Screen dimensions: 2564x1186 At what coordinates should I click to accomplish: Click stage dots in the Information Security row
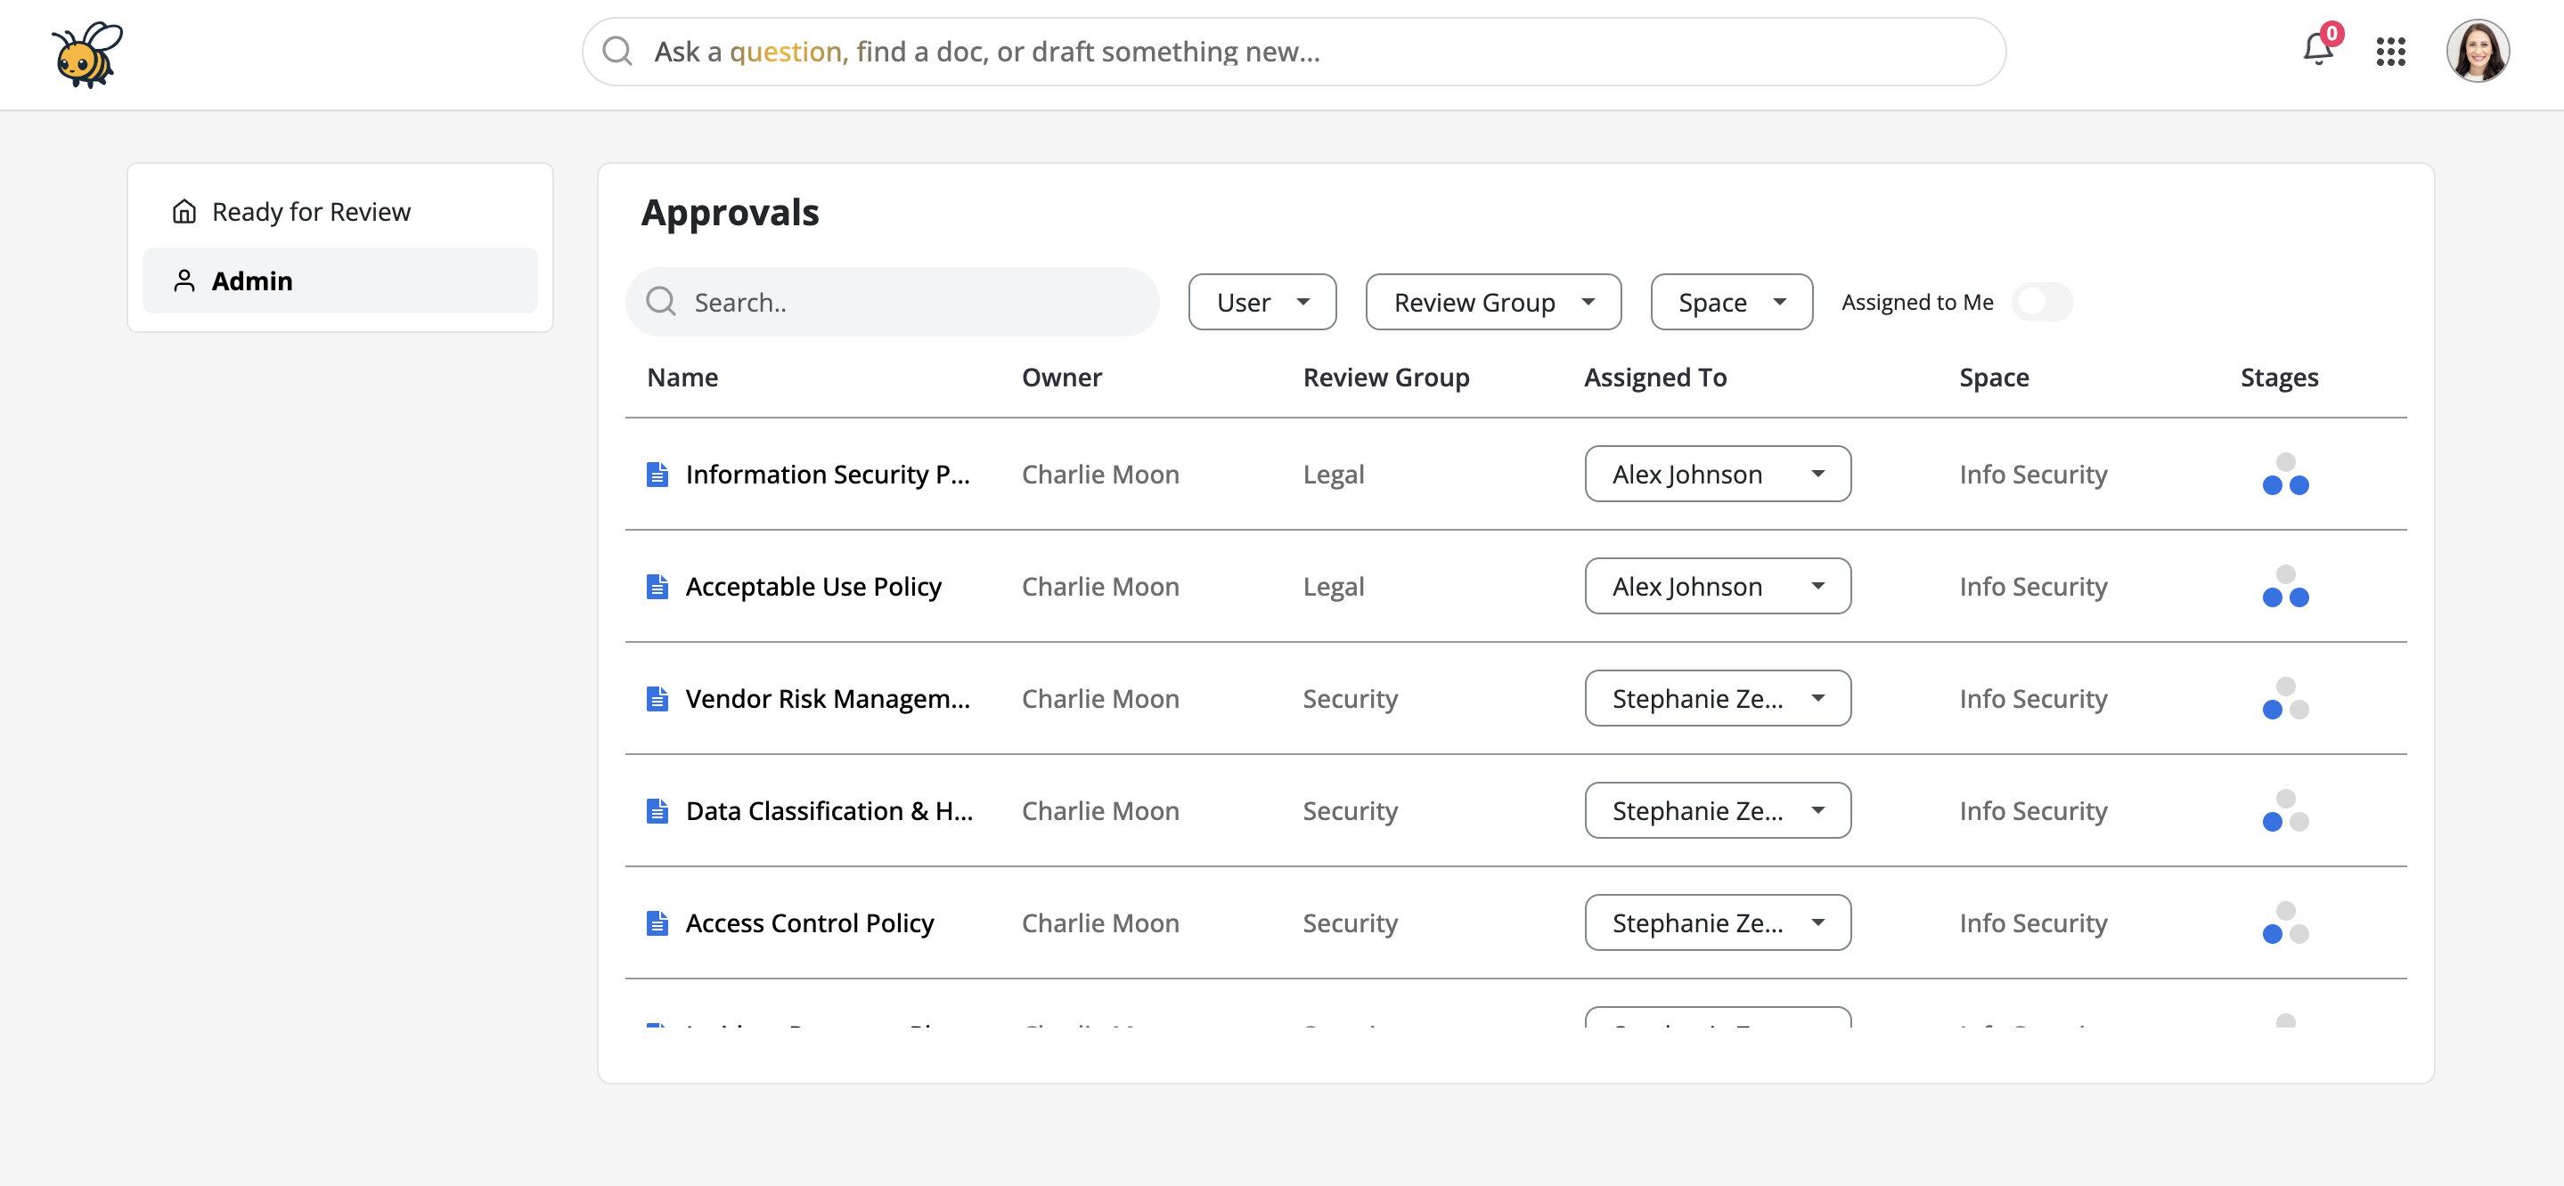(x=2284, y=475)
